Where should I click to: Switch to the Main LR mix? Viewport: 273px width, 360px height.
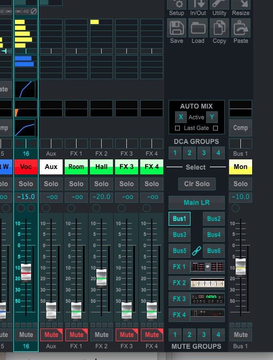pos(196,203)
